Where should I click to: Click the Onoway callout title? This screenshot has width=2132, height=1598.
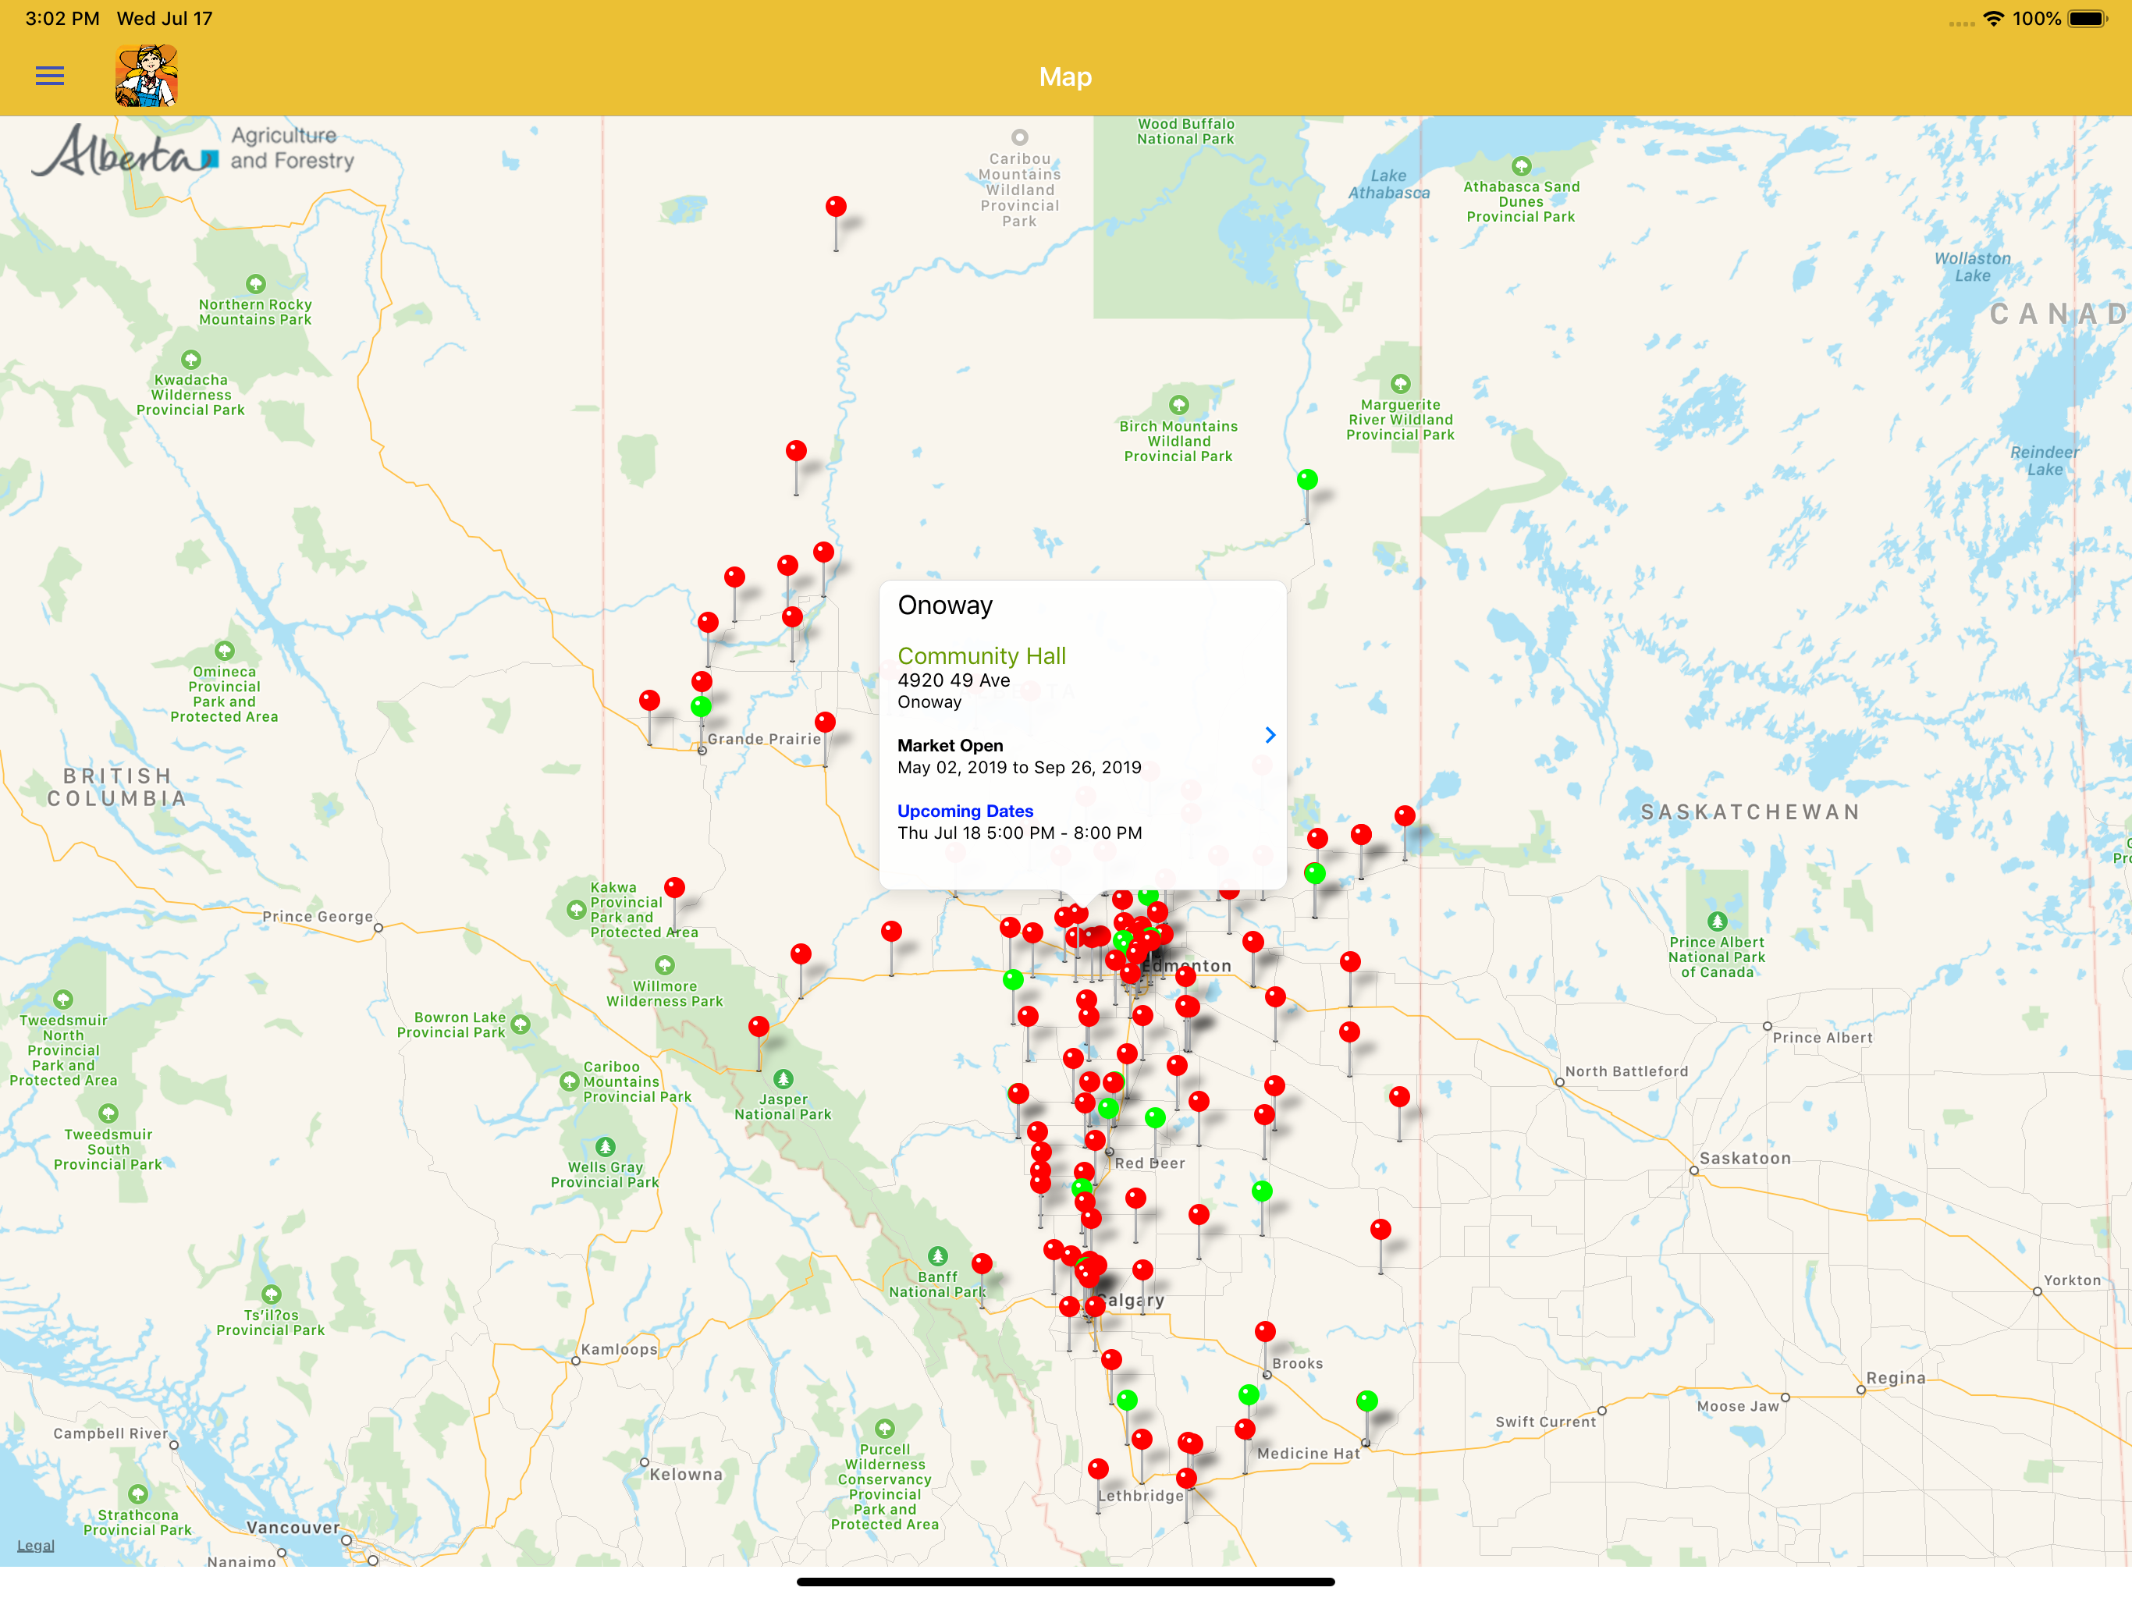click(x=944, y=605)
